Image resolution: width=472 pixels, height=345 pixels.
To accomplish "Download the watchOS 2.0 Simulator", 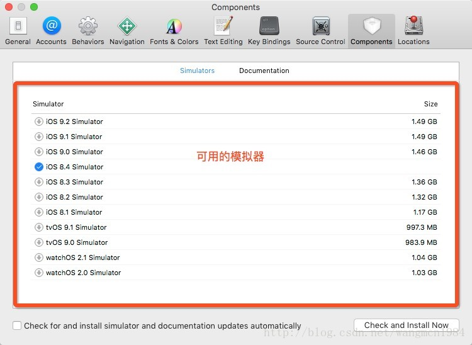I will (38, 273).
